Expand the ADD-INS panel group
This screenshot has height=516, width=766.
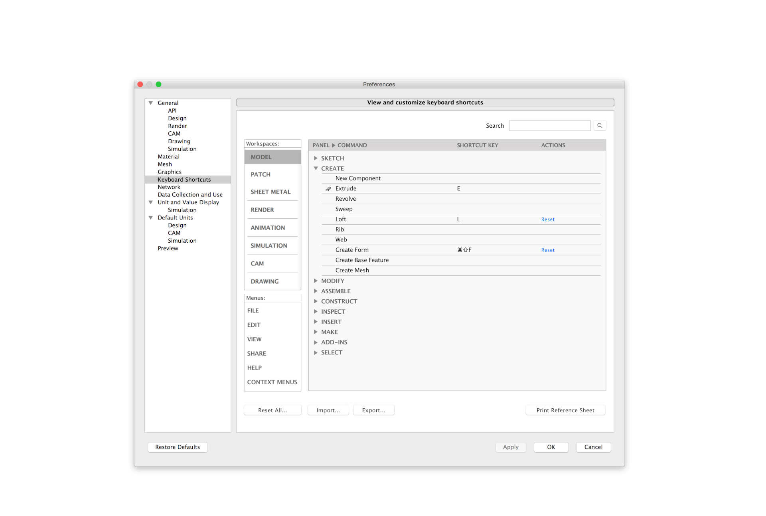coord(316,342)
